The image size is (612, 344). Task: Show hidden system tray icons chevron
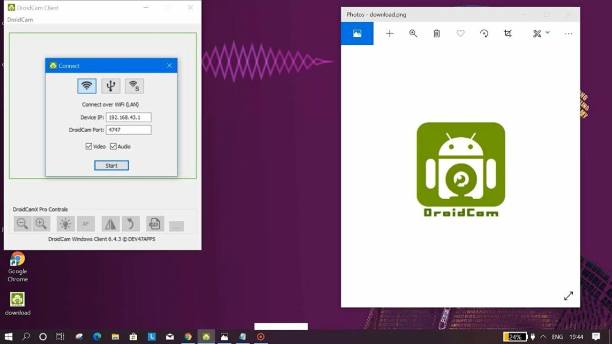click(x=543, y=337)
